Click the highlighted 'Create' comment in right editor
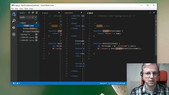 tap(99, 26)
